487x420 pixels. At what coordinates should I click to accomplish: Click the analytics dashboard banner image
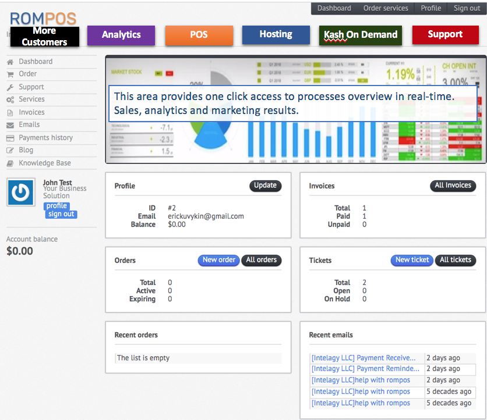tap(296, 109)
